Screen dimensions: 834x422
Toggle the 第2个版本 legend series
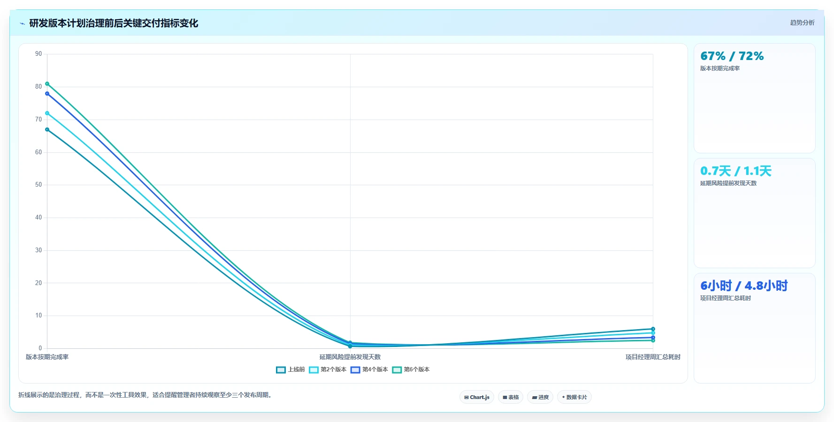(328, 369)
